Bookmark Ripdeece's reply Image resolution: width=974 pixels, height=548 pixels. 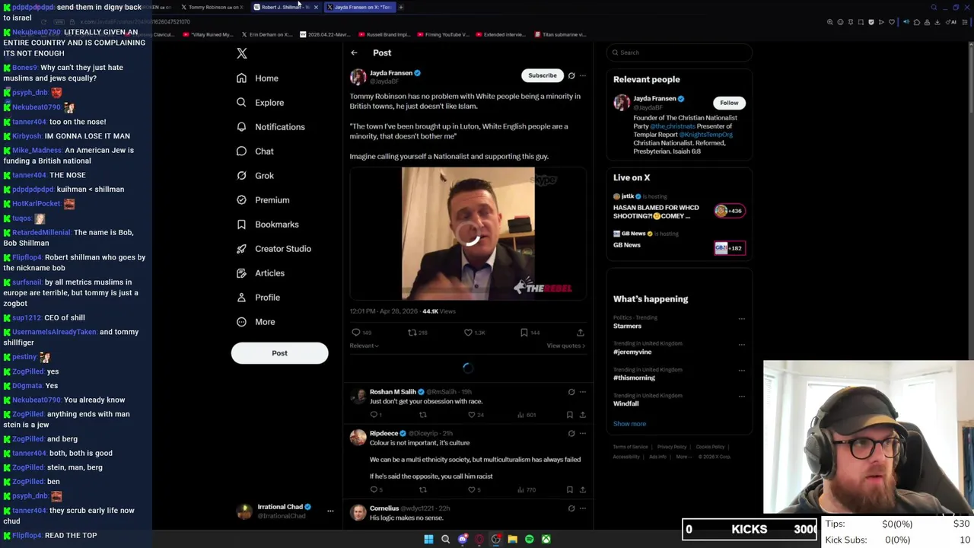tap(569, 490)
